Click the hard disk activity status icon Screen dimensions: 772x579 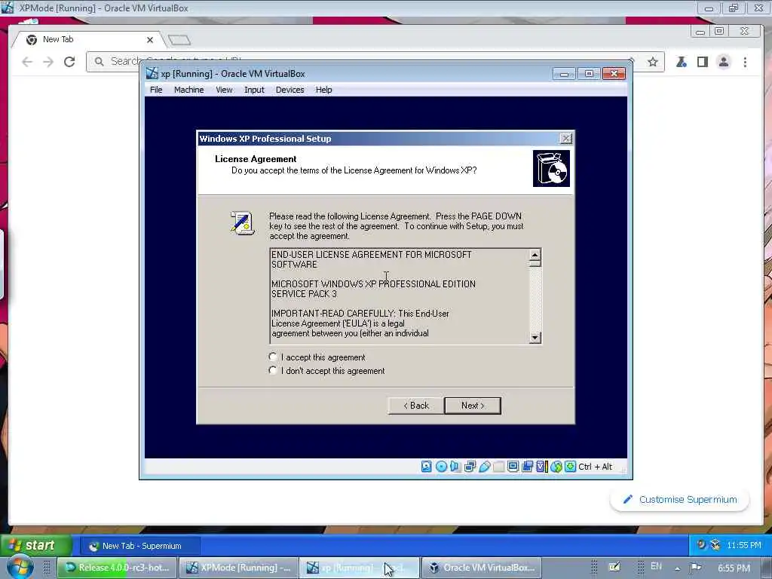[427, 466]
